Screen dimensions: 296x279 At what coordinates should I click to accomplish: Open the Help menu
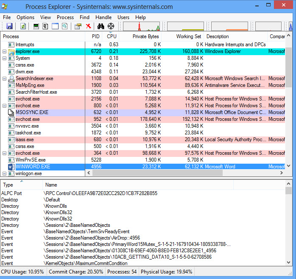coord(140,17)
